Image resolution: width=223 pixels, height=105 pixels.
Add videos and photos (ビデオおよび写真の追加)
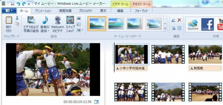(x=31, y=24)
